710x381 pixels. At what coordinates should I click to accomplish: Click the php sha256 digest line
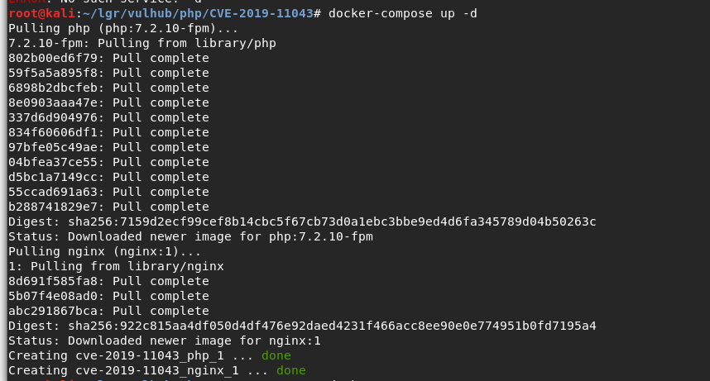pyautogui.click(x=302, y=222)
